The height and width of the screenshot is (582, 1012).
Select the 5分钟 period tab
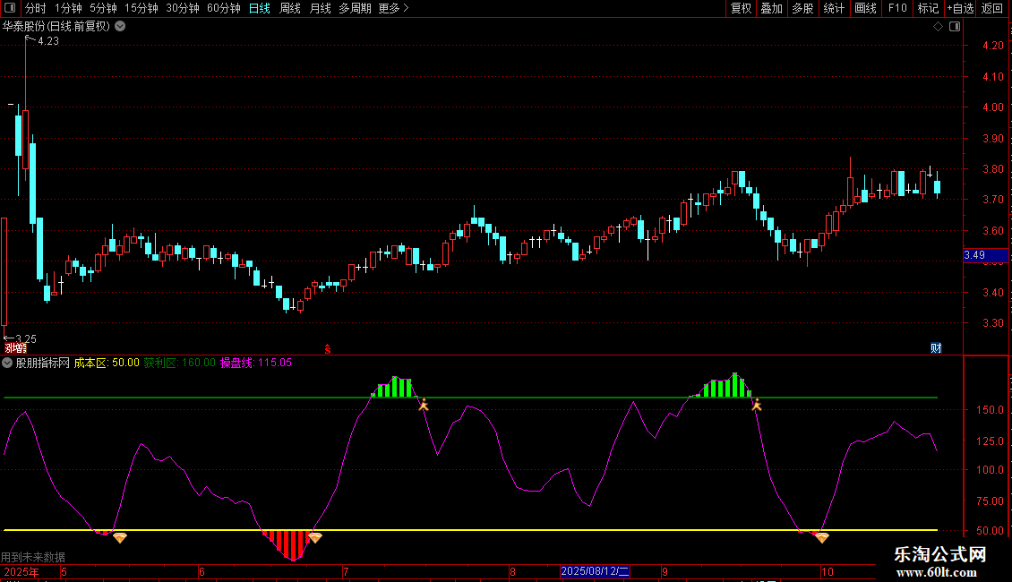[x=103, y=8]
